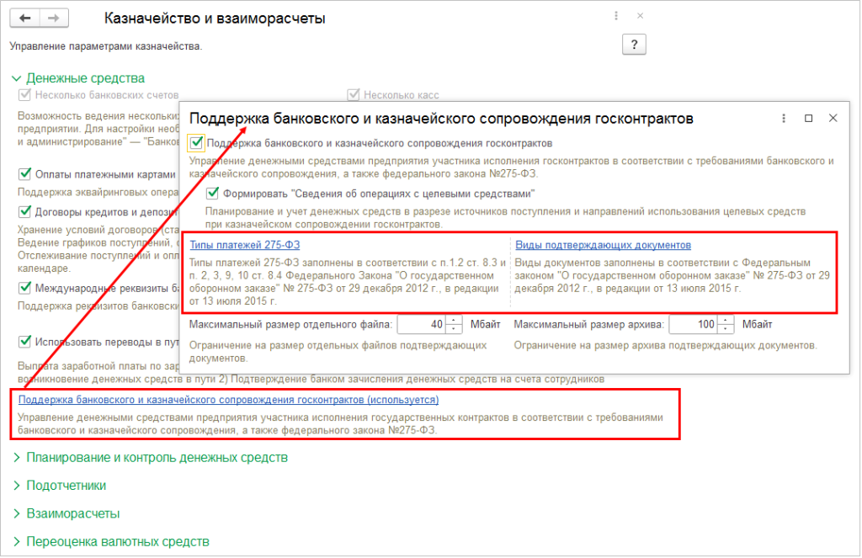This screenshot has width=862, height=558.
Task: Click the forward navigation arrow
Action: point(54,18)
